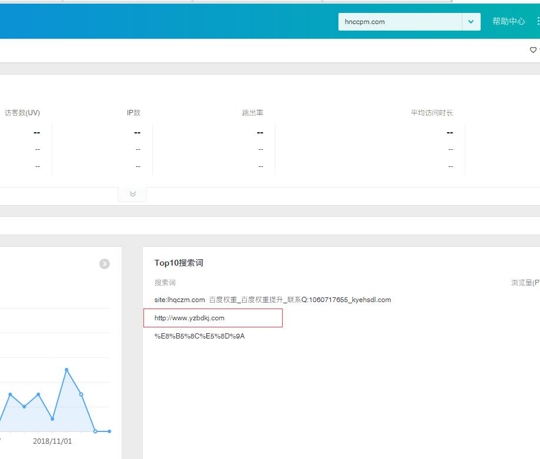Select the 跳出率 bounce rate header

pos(253,113)
